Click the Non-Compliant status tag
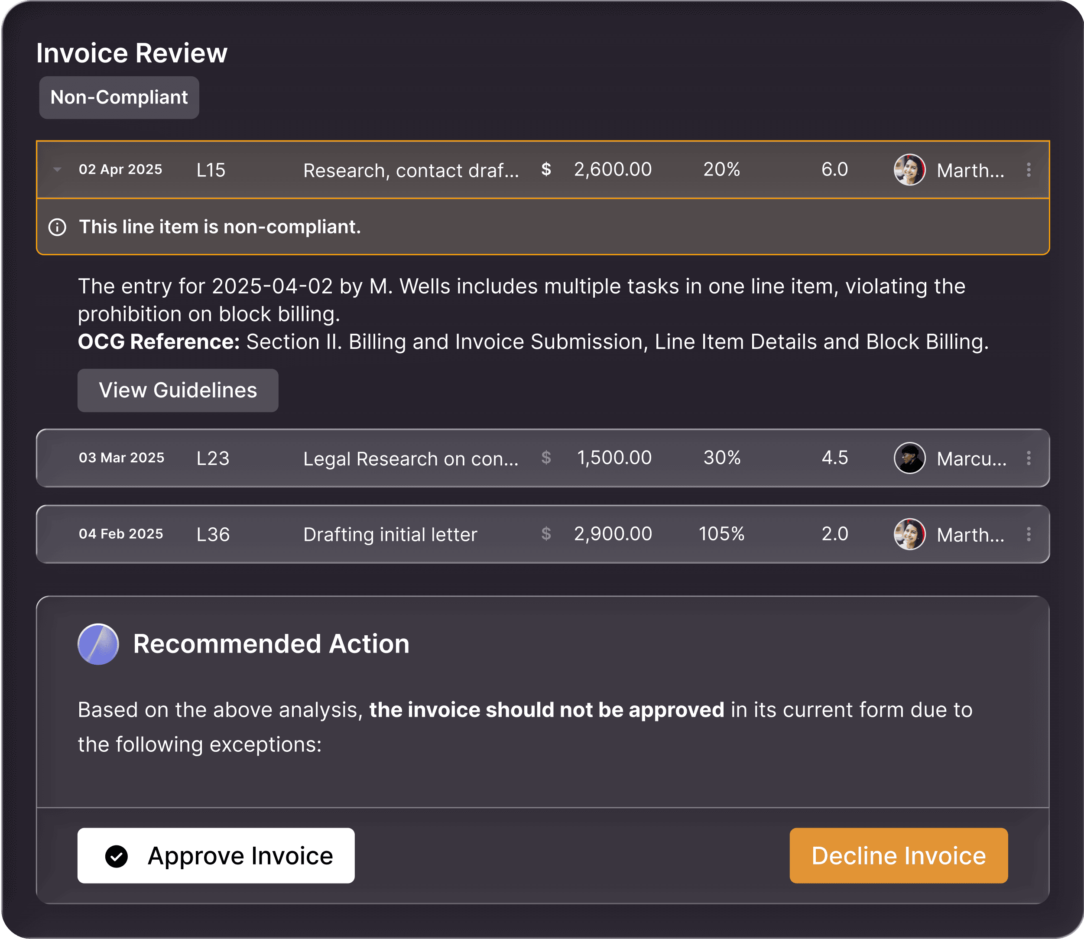This screenshot has height=939, width=1084. (x=119, y=97)
